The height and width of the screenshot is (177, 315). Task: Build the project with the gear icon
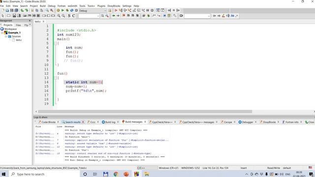pos(58,10)
